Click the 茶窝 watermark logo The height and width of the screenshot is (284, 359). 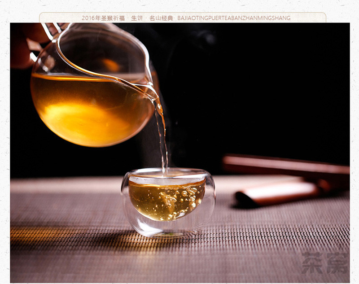(324, 263)
